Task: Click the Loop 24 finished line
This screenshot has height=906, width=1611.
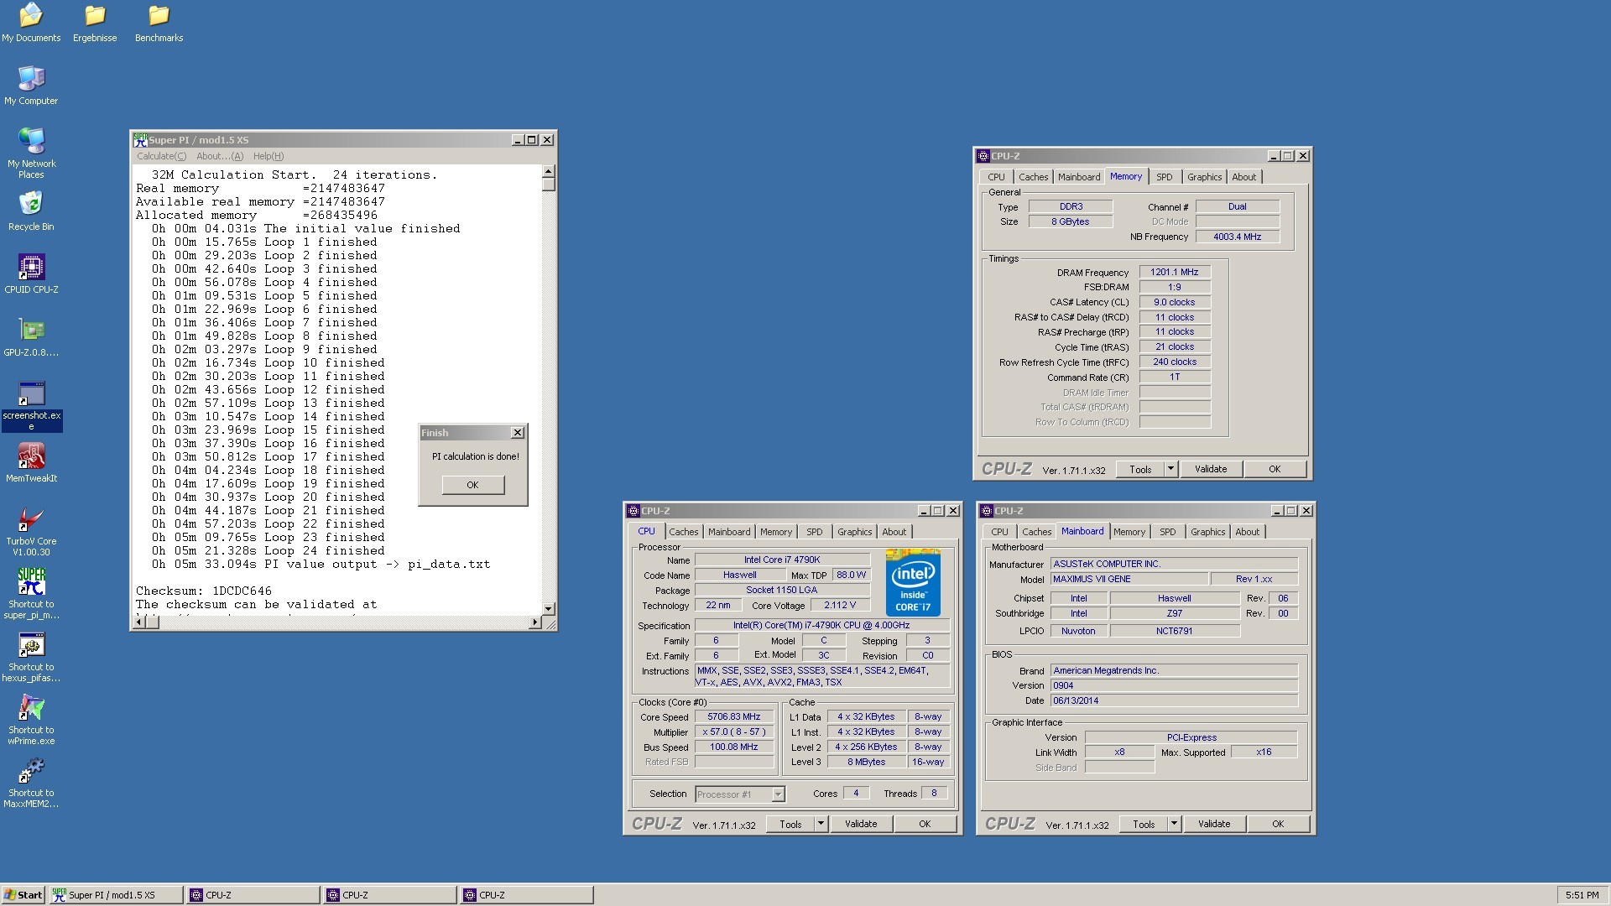Action: pos(268,550)
